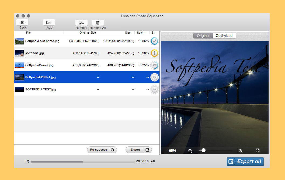This screenshot has width=285, height=180.
Task: Click the 65% zoom level label
Action: pos(172,151)
